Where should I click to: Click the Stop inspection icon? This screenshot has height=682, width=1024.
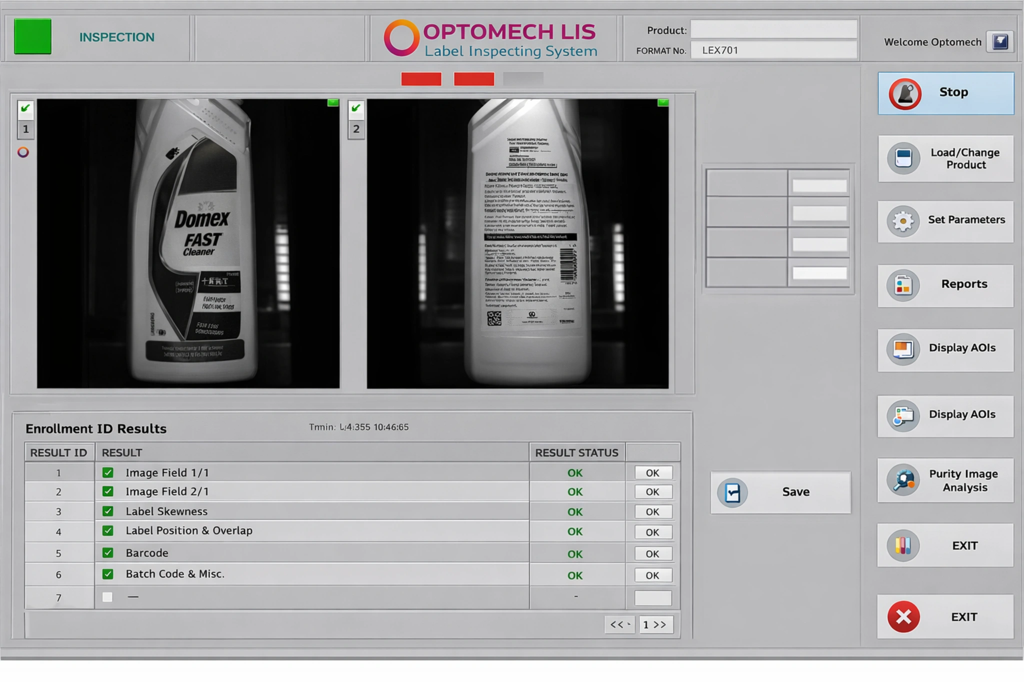click(904, 94)
